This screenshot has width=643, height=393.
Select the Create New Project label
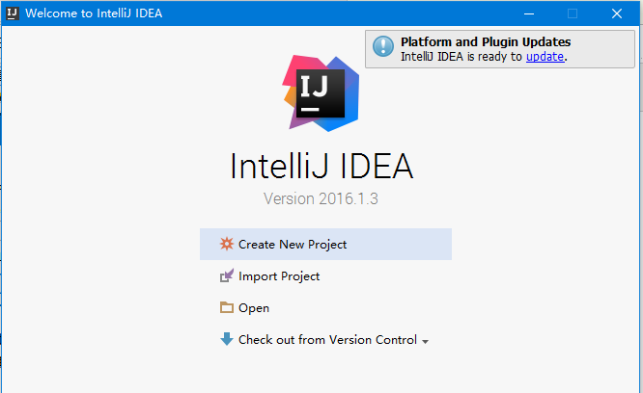[x=293, y=244]
